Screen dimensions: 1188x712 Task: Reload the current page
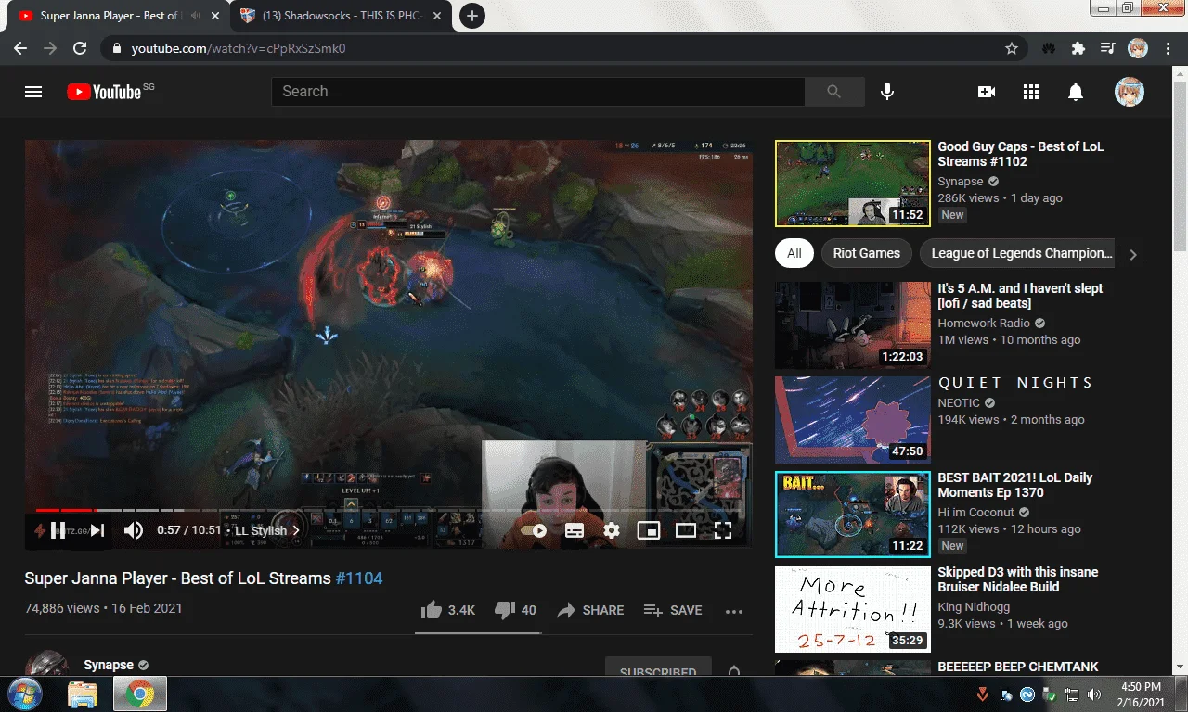point(80,48)
